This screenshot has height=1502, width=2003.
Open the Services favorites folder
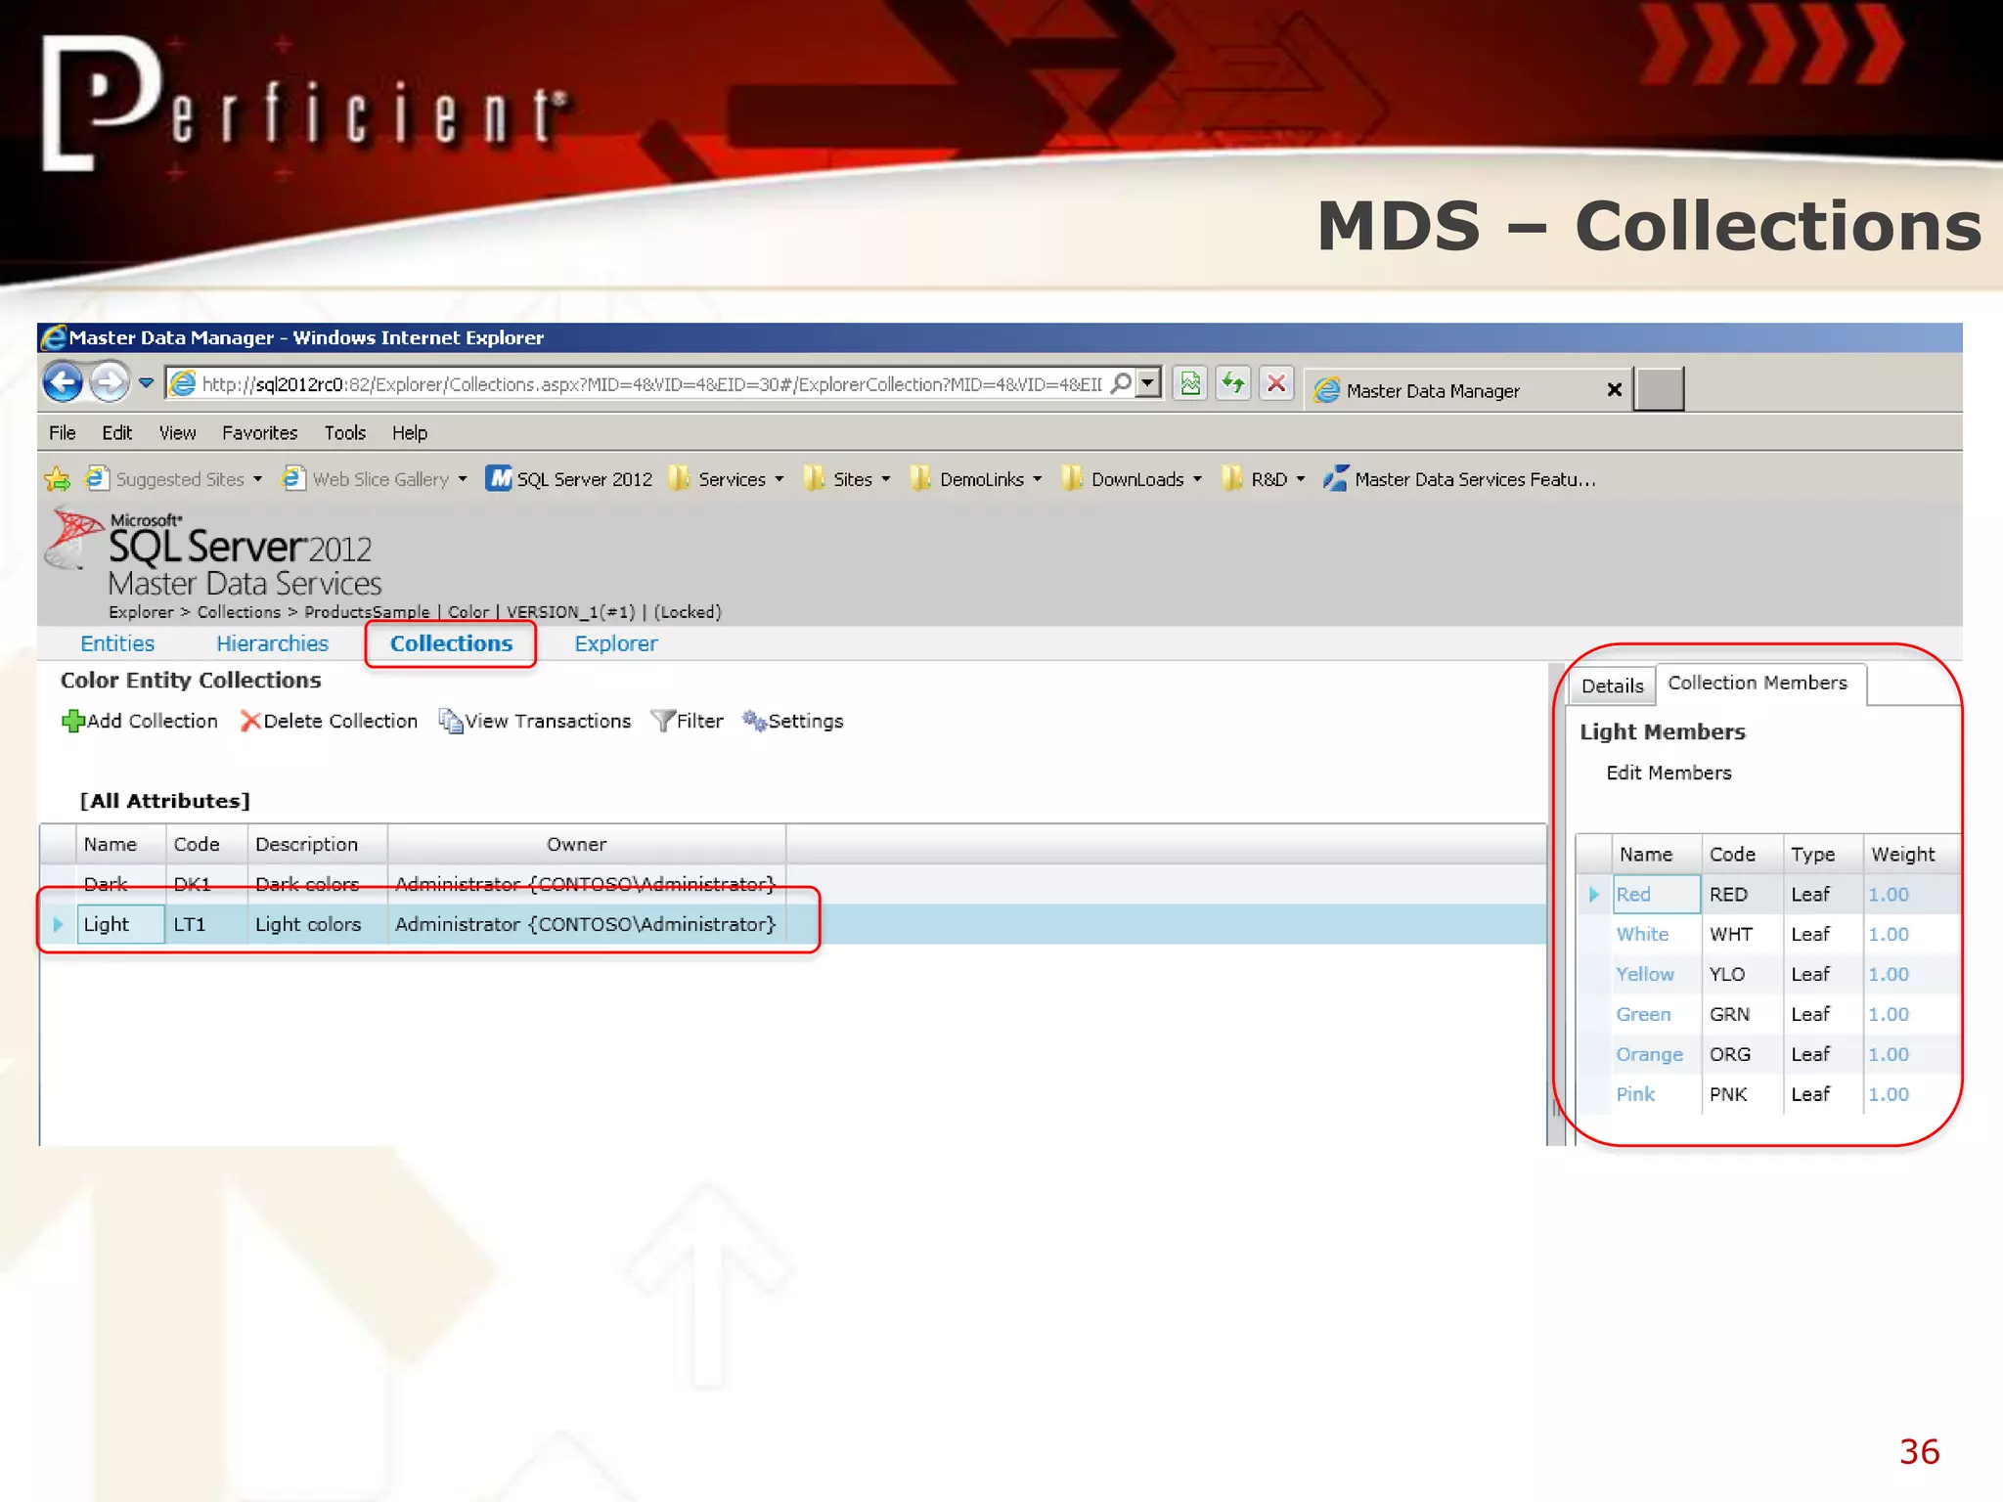[x=727, y=479]
